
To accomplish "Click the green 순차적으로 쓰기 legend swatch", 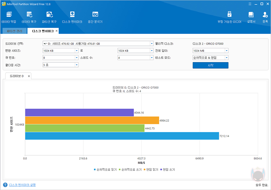I will point(119,170).
